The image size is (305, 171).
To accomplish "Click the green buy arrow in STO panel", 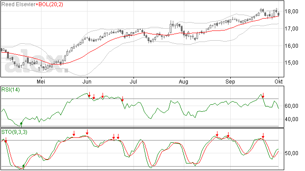I will coord(23,167).
